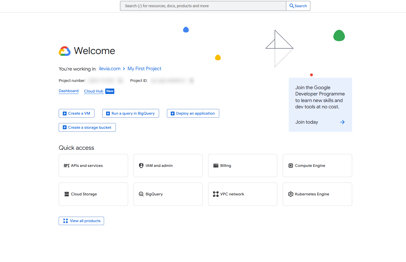Open Kubernetes Engine via its hexagon icon
Screen dimensions: 406x262
(291, 194)
